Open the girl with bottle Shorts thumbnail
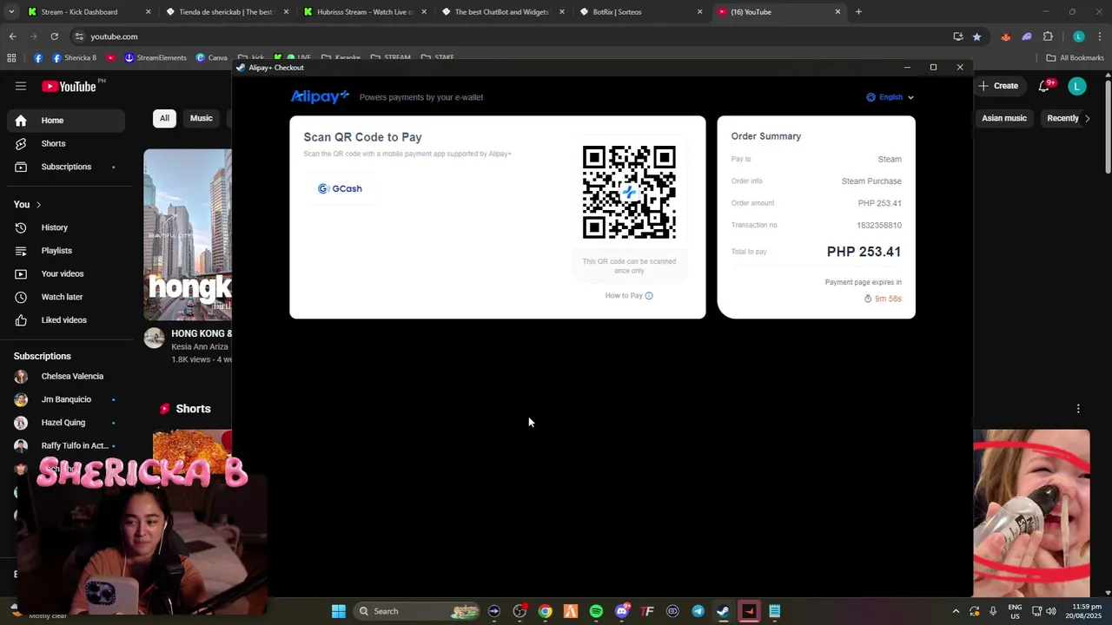 coord(1031,512)
